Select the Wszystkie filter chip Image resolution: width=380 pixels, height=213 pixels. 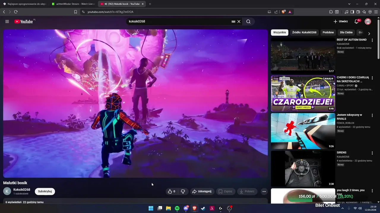[x=280, y=33]
